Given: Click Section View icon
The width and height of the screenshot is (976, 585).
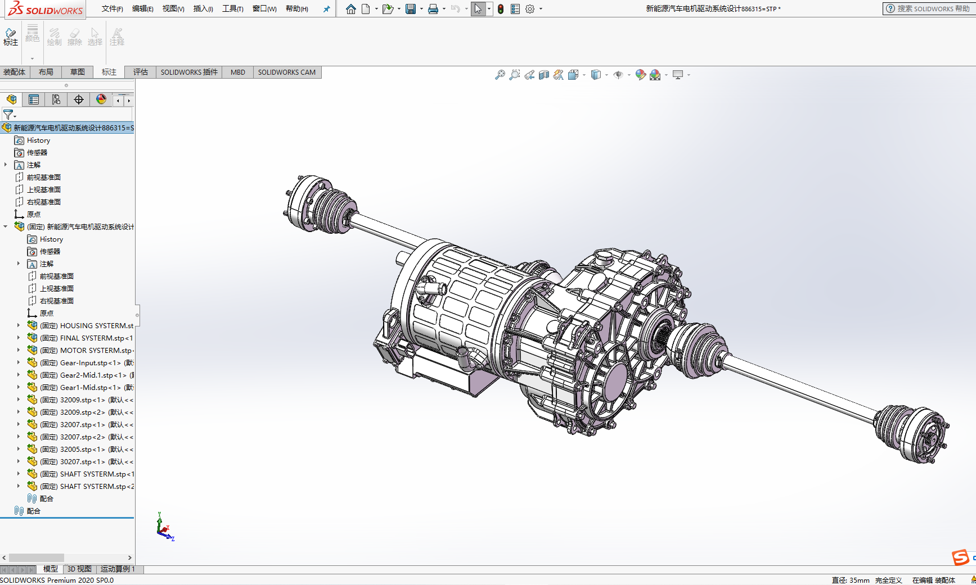Looking at the screenshot, I should 544,75.
